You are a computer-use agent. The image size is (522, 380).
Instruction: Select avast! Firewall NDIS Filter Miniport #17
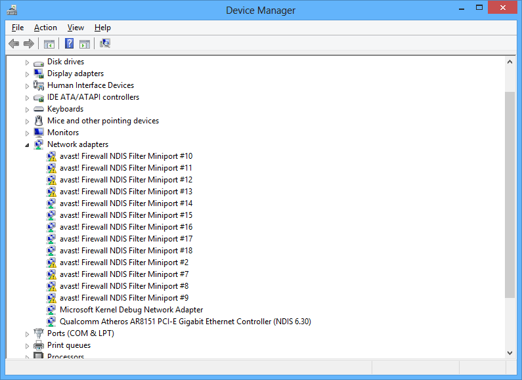click(126, 239)
